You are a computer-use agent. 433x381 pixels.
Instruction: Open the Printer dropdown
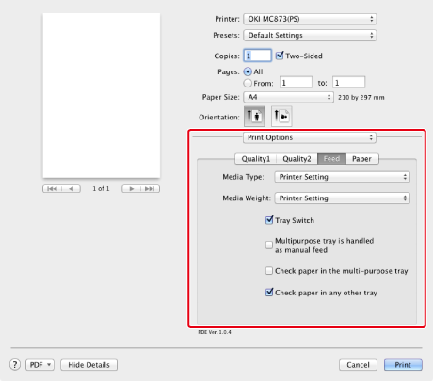310,19
